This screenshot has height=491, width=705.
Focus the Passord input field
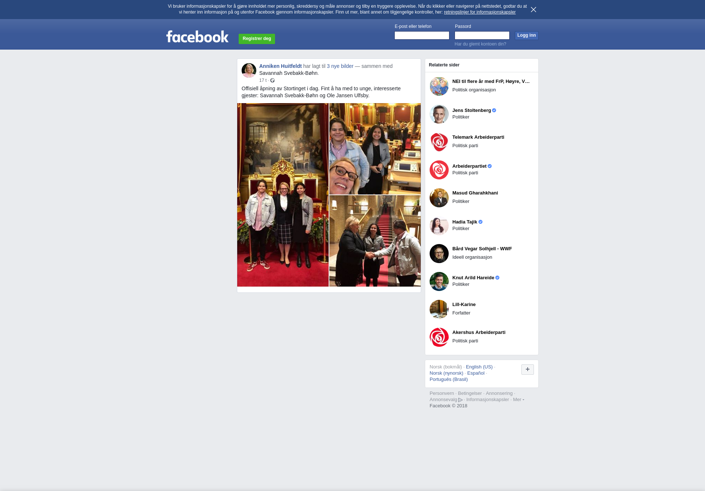482,35
